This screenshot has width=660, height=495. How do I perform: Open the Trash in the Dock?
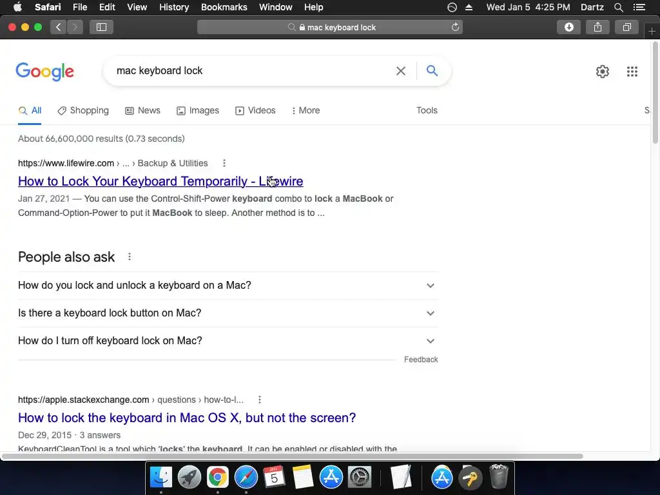tap(499, 476)
